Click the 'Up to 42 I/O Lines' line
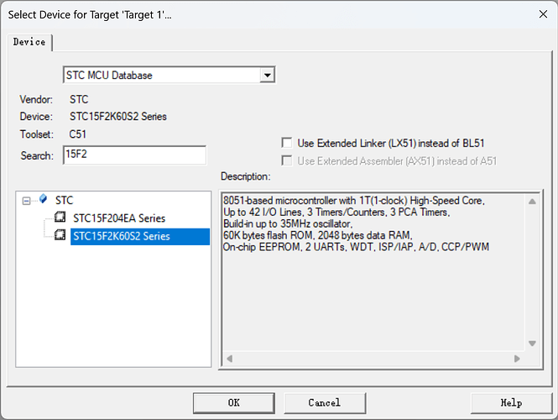 [x=336, y=212]
